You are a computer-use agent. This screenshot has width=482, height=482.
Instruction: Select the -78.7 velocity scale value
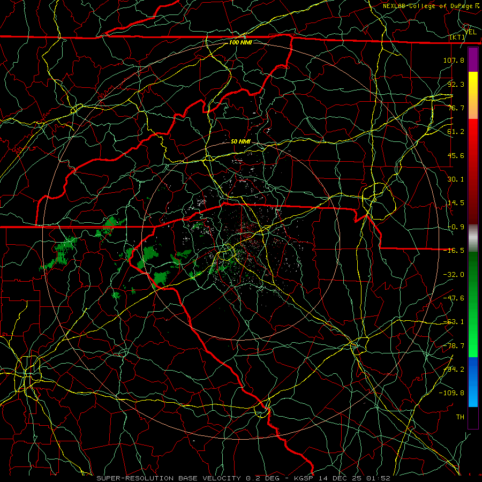pyautogui.click(x=454, y=346)
